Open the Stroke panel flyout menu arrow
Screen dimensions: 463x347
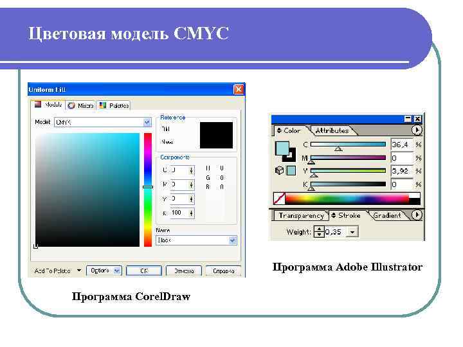click(x=417, y=215)
